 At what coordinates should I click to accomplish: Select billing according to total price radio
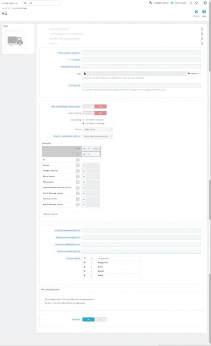coord(83,120)
